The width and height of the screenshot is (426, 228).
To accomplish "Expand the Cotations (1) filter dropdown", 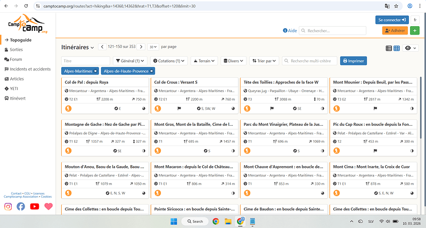I will click(169, 61).
